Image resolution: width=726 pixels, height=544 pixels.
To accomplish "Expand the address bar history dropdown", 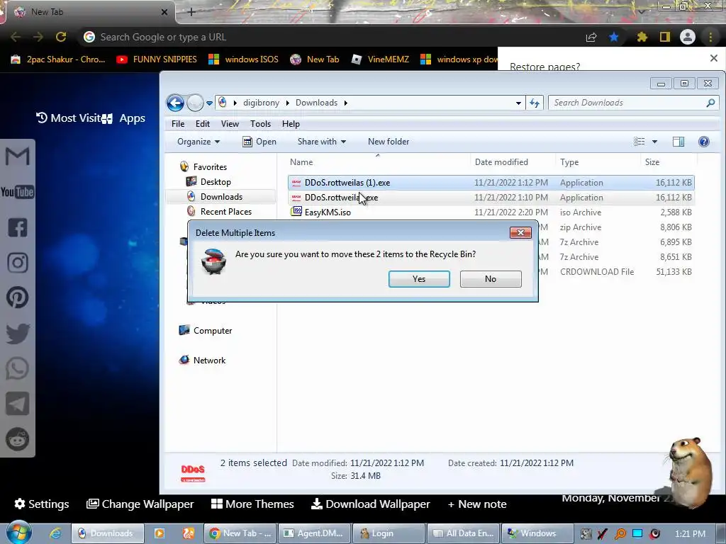I will (518, 103).
